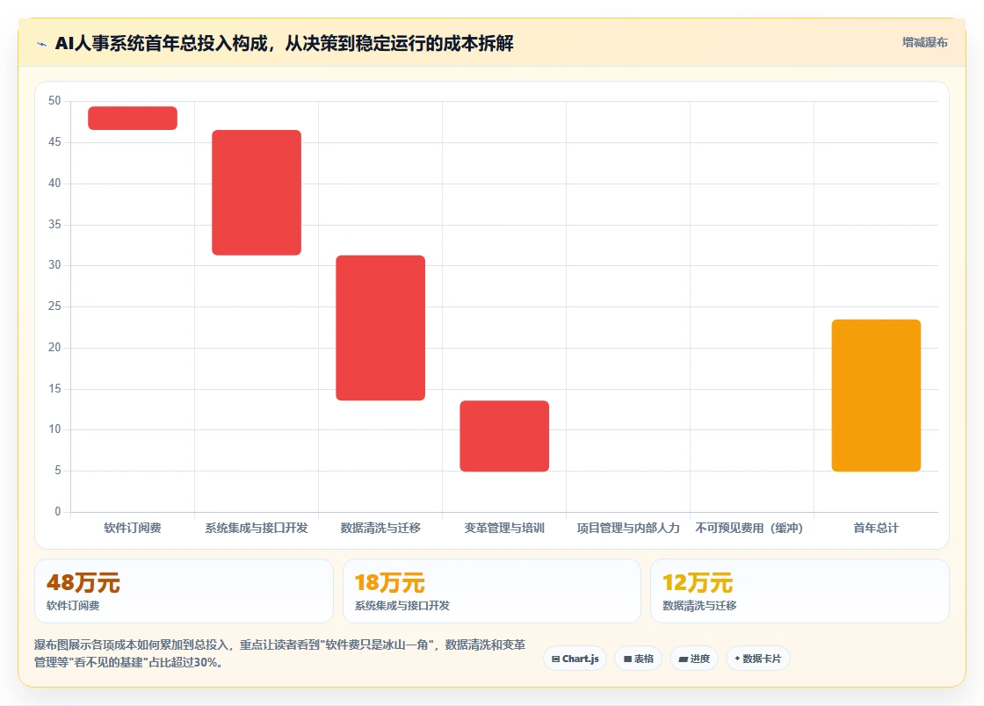Click the red 系统集成与接口开发 bar
Viewport: 984px width, 706px height.
(257, 192)
